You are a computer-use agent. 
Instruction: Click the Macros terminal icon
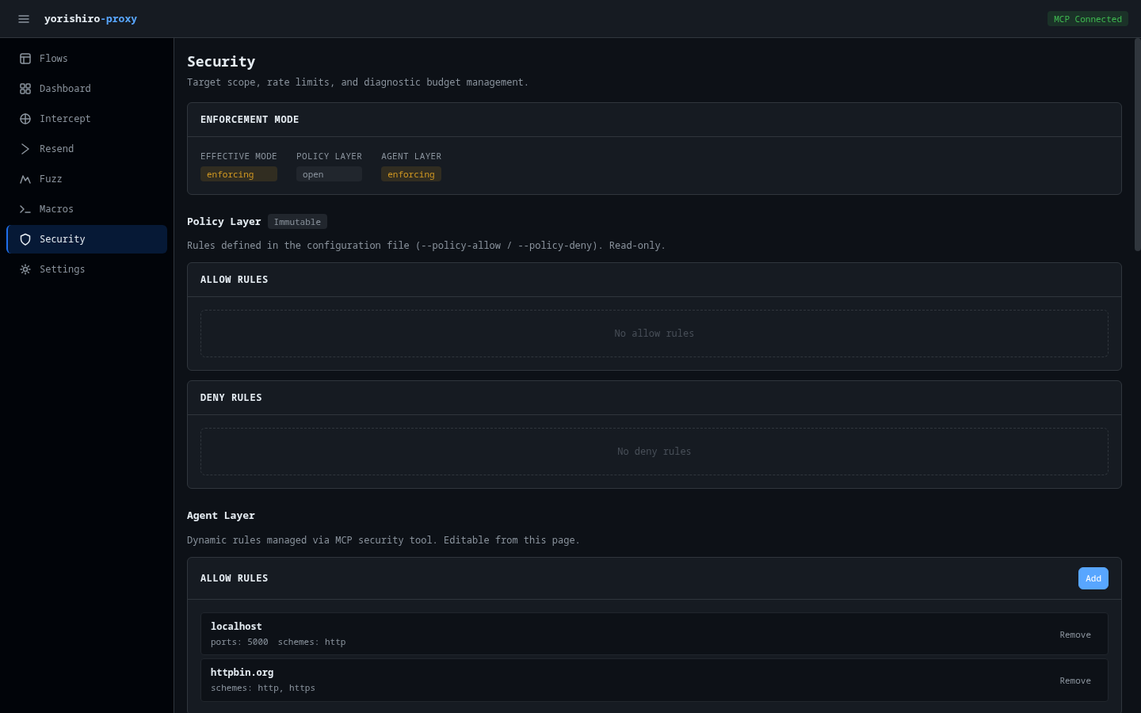pos(25,209)
